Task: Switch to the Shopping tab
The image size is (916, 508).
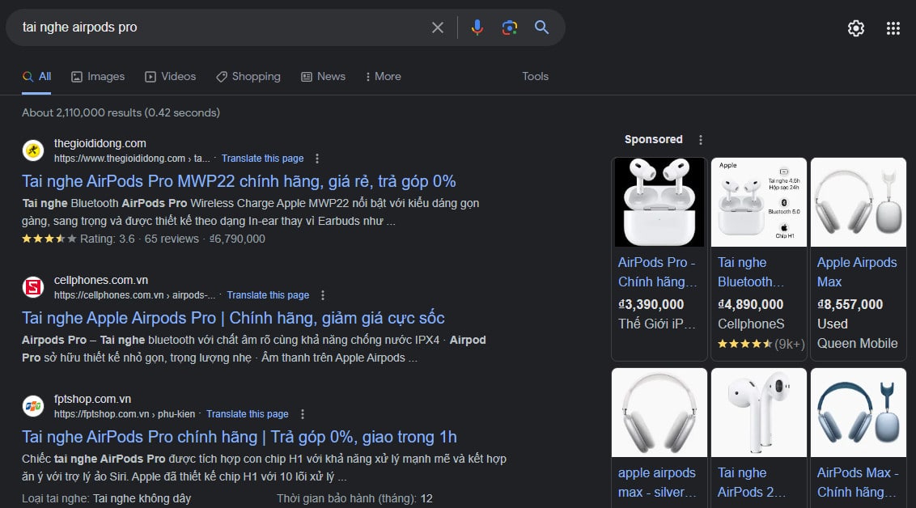Action: [248, 77]
